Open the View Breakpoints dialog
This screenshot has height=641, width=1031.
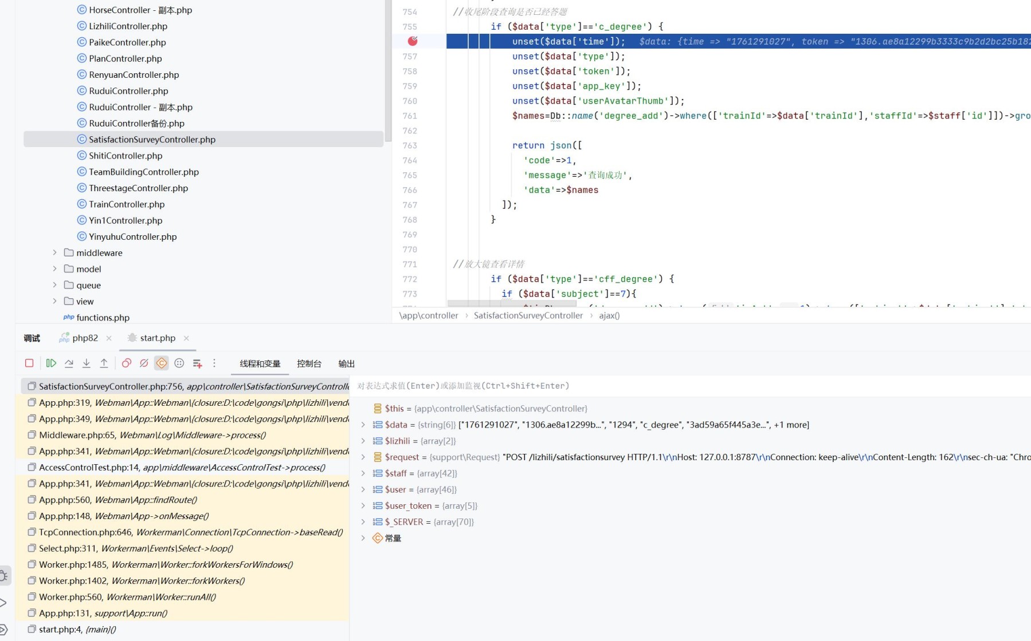point(127,363)
